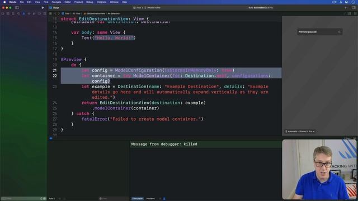Select the iTour scheme in the toolbar
Image resolution: width=358 pixels, height=201 pixels.
pos(138,8)
